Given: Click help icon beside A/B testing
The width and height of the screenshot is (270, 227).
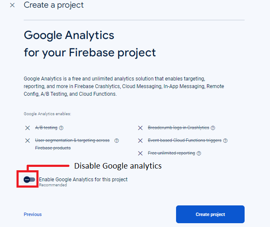Looking at the screenshot, I should click(x=61, y=128).
